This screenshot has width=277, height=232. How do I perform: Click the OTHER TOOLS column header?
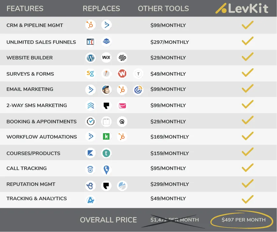point(164,9)
